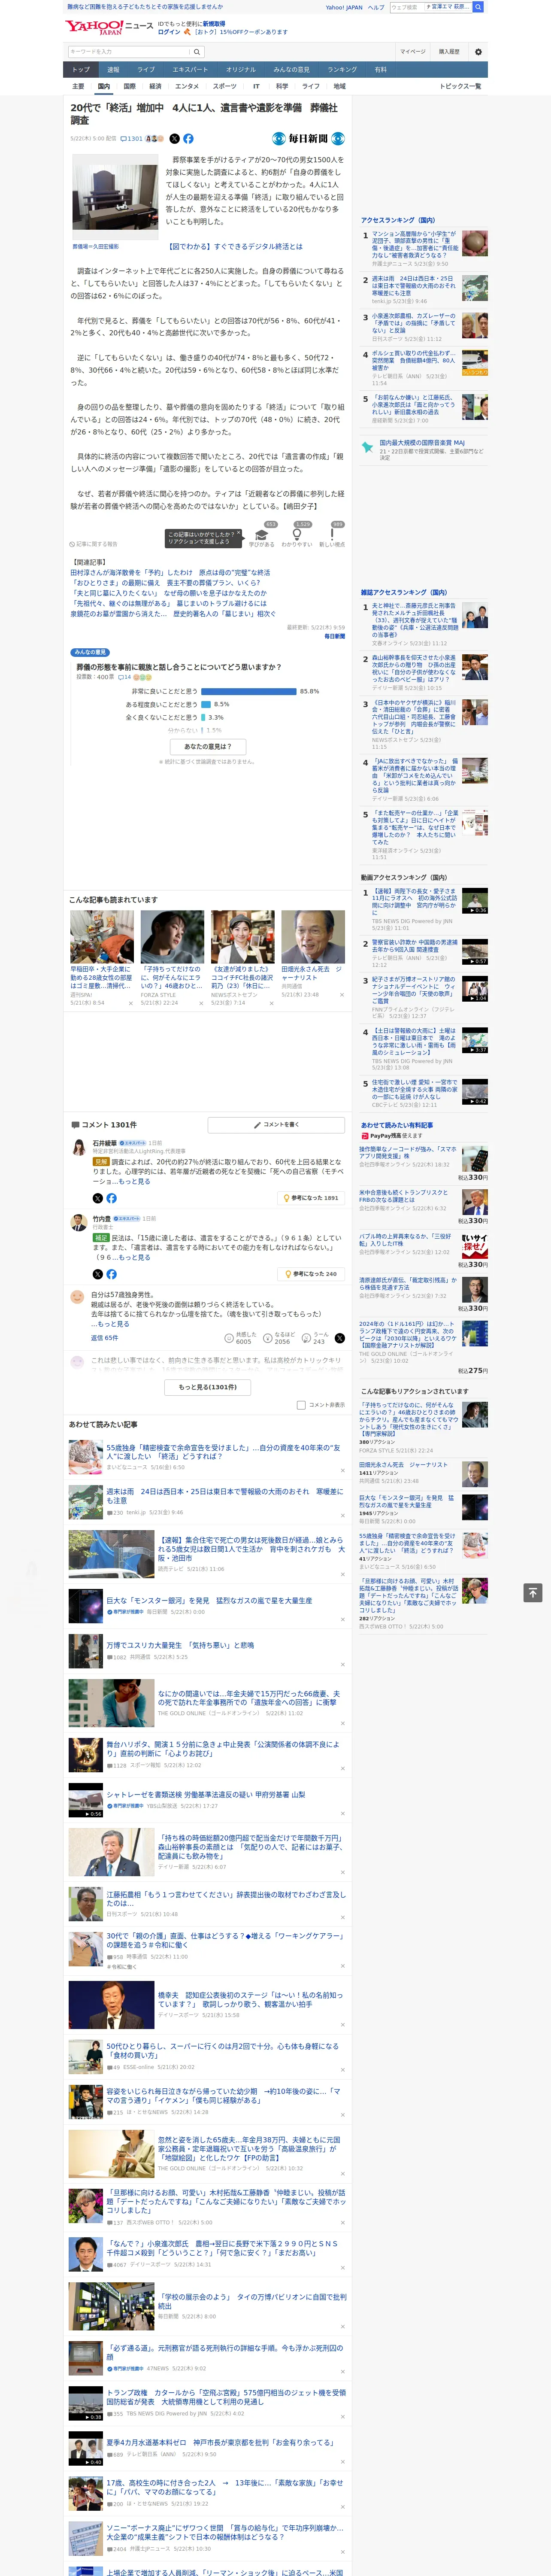The image size is (551, 2576).
Task: Expand 石井綾華's comment with もっと見る
Action: (134, 1182)
